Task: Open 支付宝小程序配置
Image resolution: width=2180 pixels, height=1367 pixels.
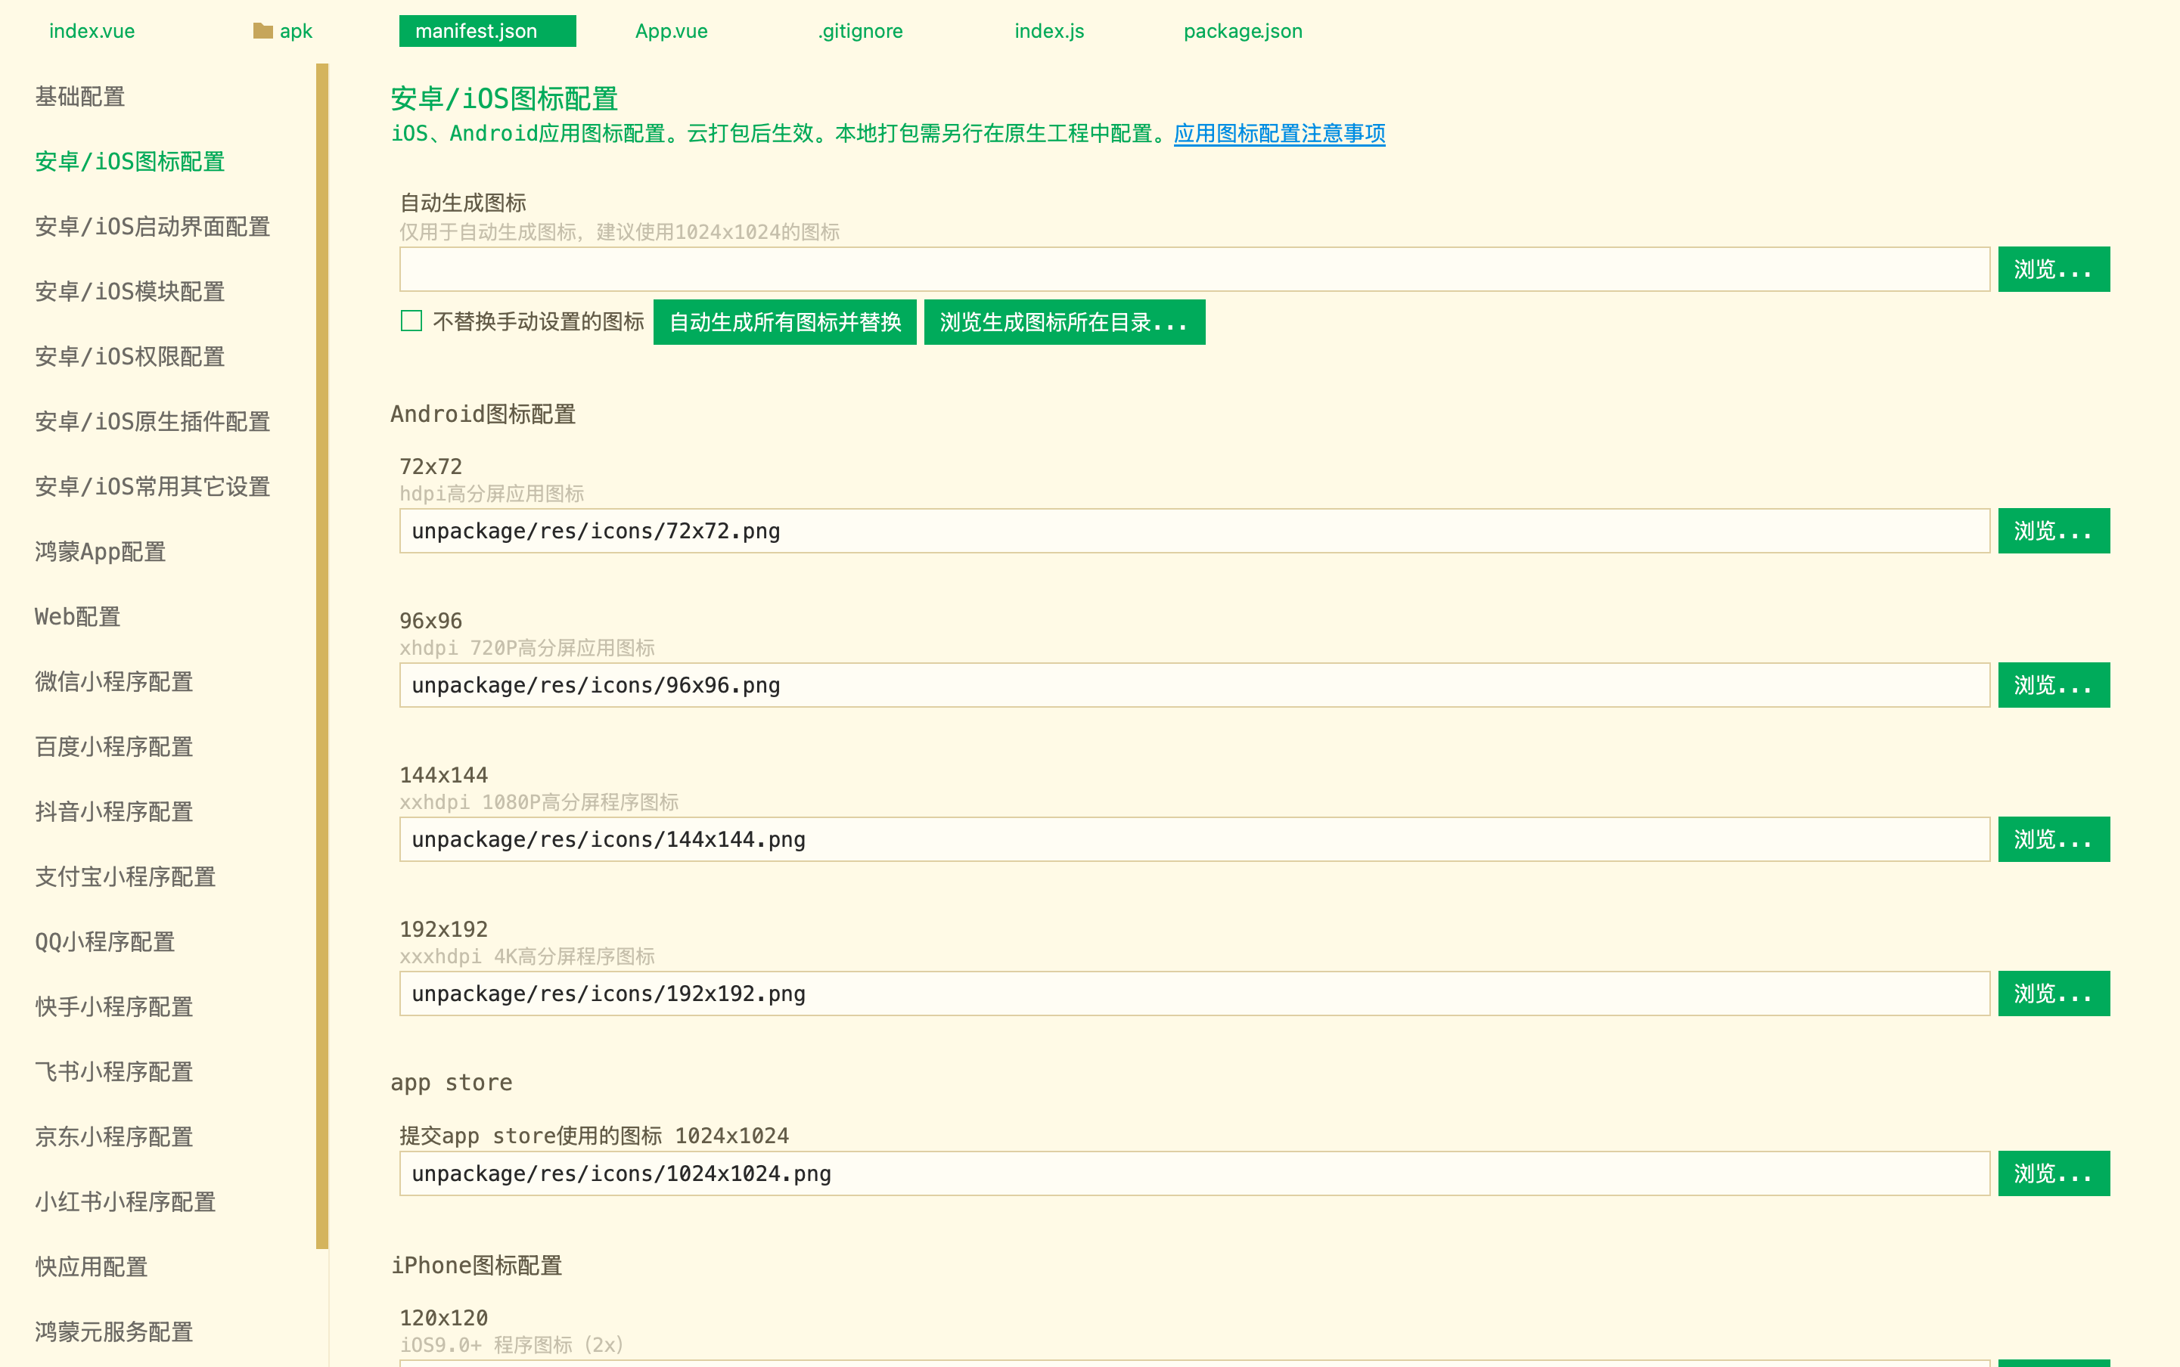Action: tap(125, 877)
